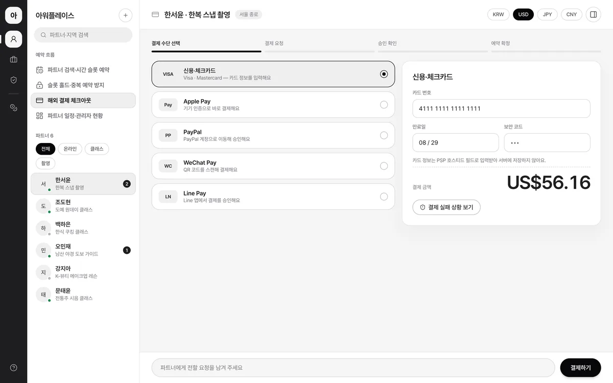Toggle the side panel layout icon
The width and height of the screenshot is (613, 383).
[x=593, y=14]
